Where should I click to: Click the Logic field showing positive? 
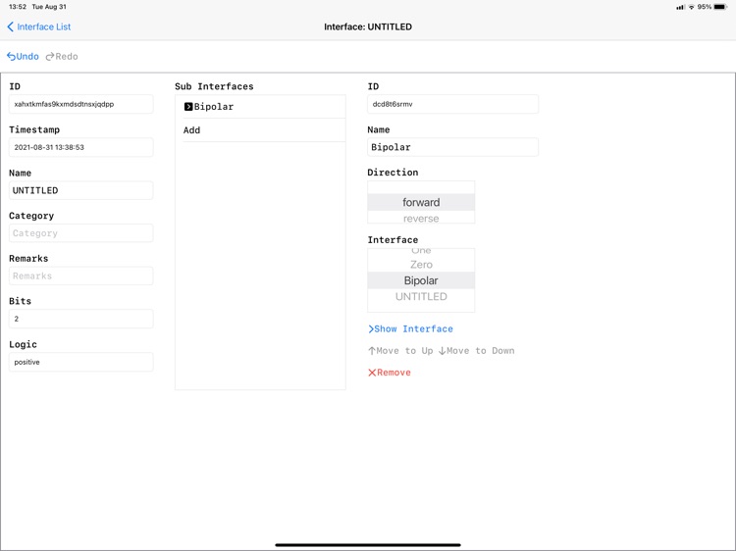80,362
